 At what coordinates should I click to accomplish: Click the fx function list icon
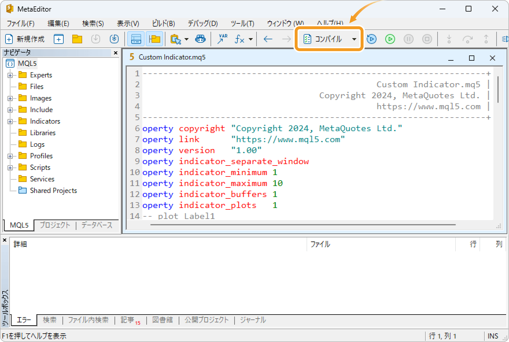pyautogui.click(x=240, y=39)
